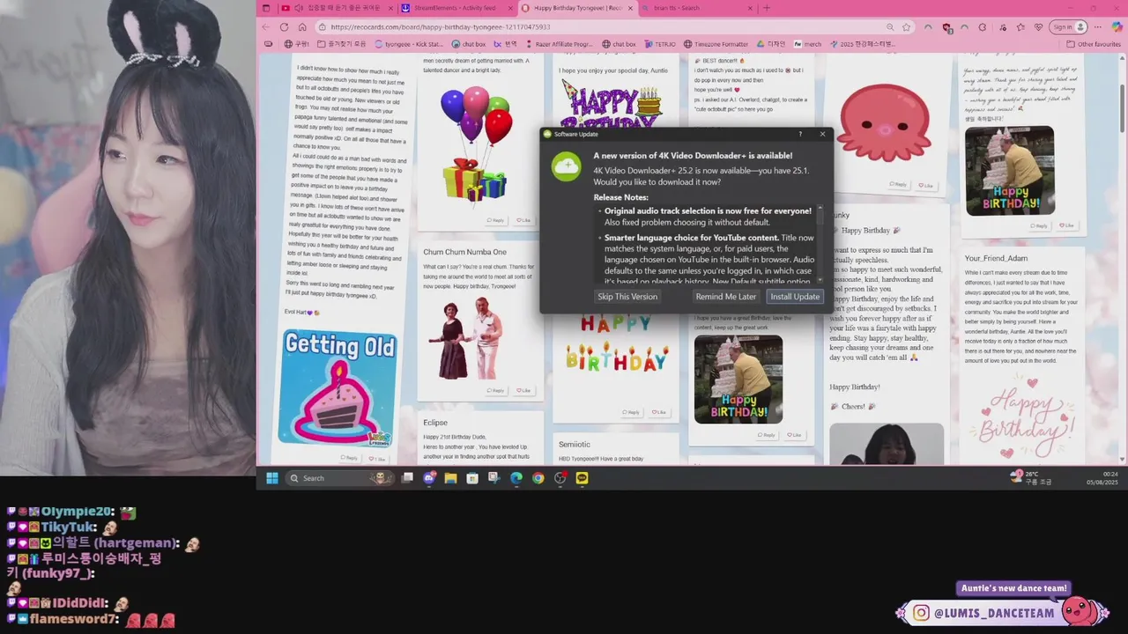Select Skip This Version button
The height and width of the screenshot is (634, 1128).
point(627,297)
